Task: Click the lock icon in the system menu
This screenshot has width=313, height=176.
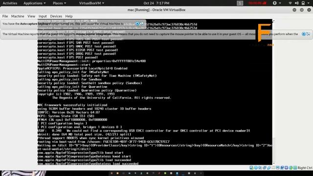Action: (303, 3)
